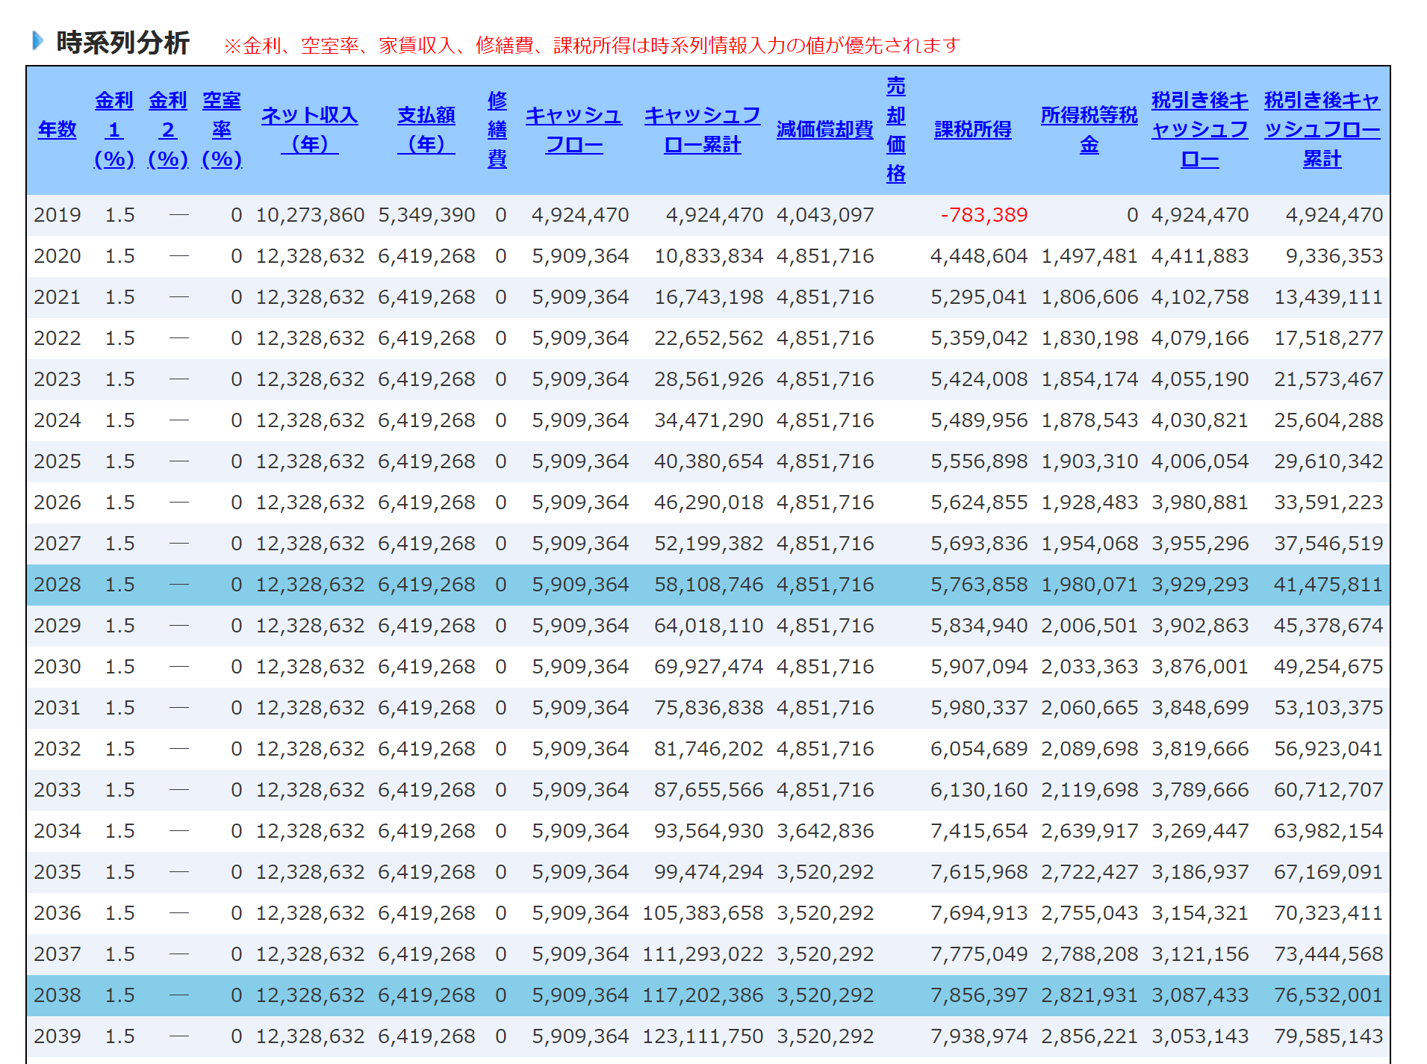1427x1064 pixels.
Task: Open the ネット収入(年) header link
Action: [x=309, y=130]
